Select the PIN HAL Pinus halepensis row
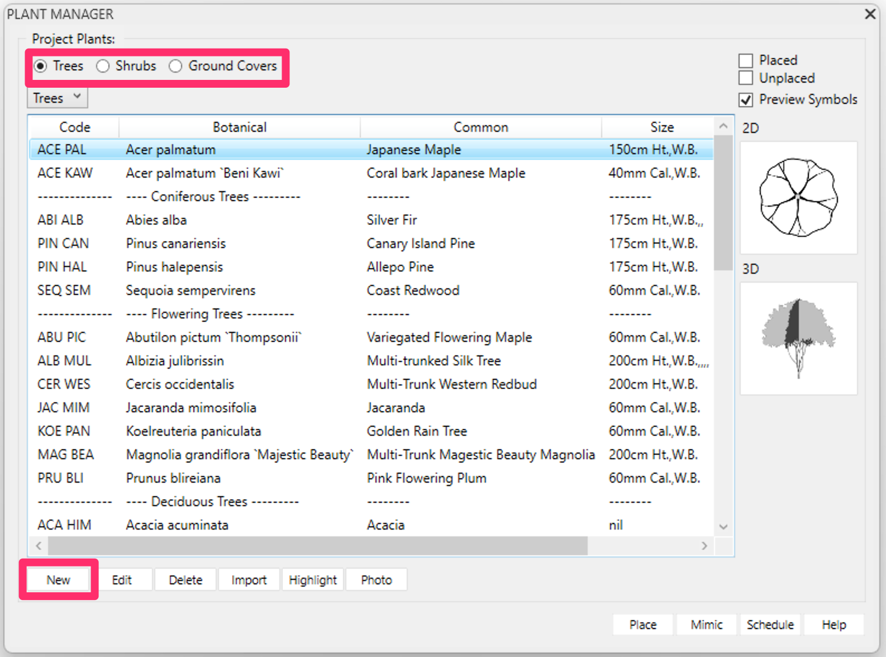 pyautogui.click(x=371, y=267)
